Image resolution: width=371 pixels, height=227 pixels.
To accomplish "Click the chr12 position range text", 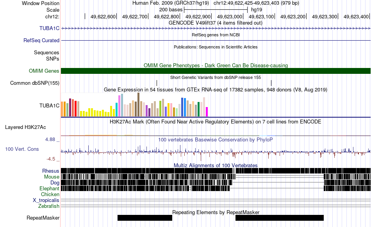I will click(256, 3).
